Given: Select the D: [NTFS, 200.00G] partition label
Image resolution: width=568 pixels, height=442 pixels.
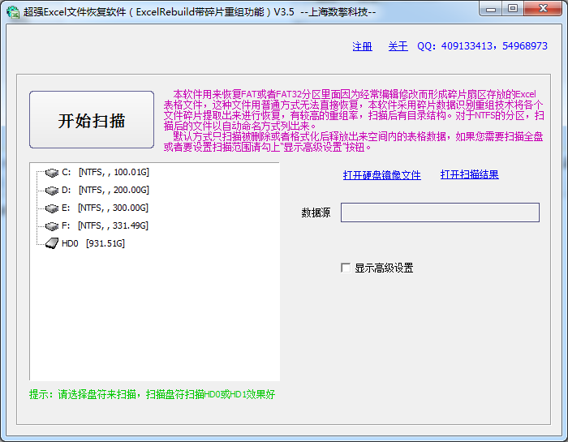Looking at the screenshot, I should coord(105,191).
